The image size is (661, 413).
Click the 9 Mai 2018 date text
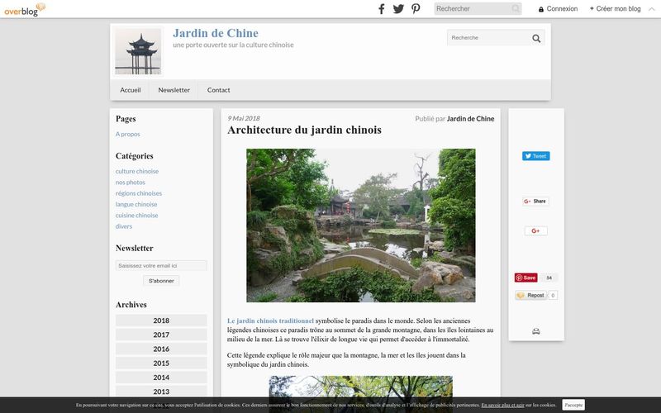click(244, 118)
